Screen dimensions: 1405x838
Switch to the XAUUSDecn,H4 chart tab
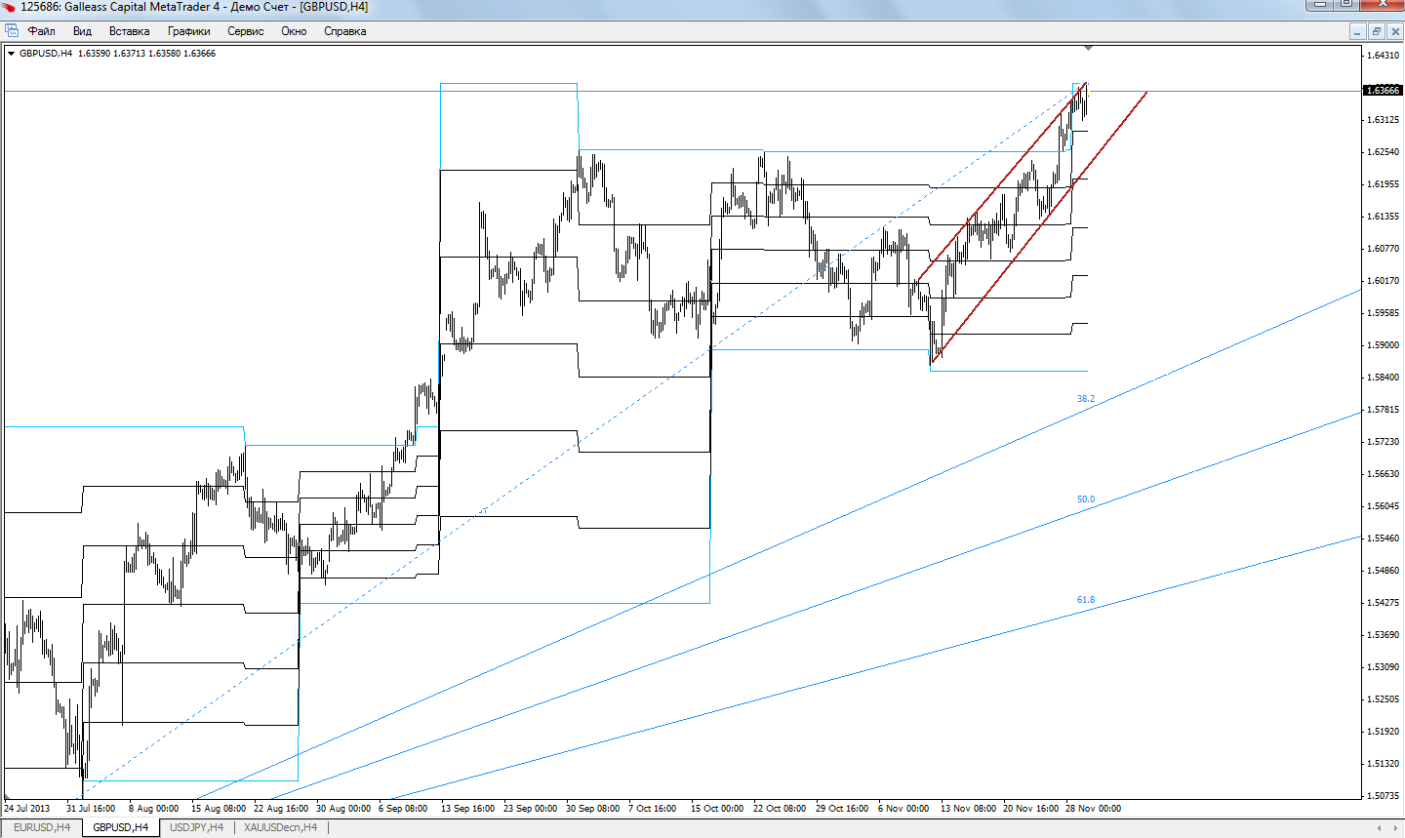tap(280, 827)
